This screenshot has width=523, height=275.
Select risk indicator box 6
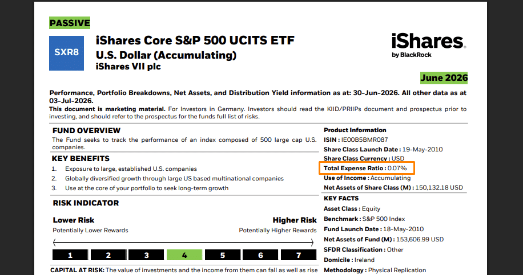(260, 255)
